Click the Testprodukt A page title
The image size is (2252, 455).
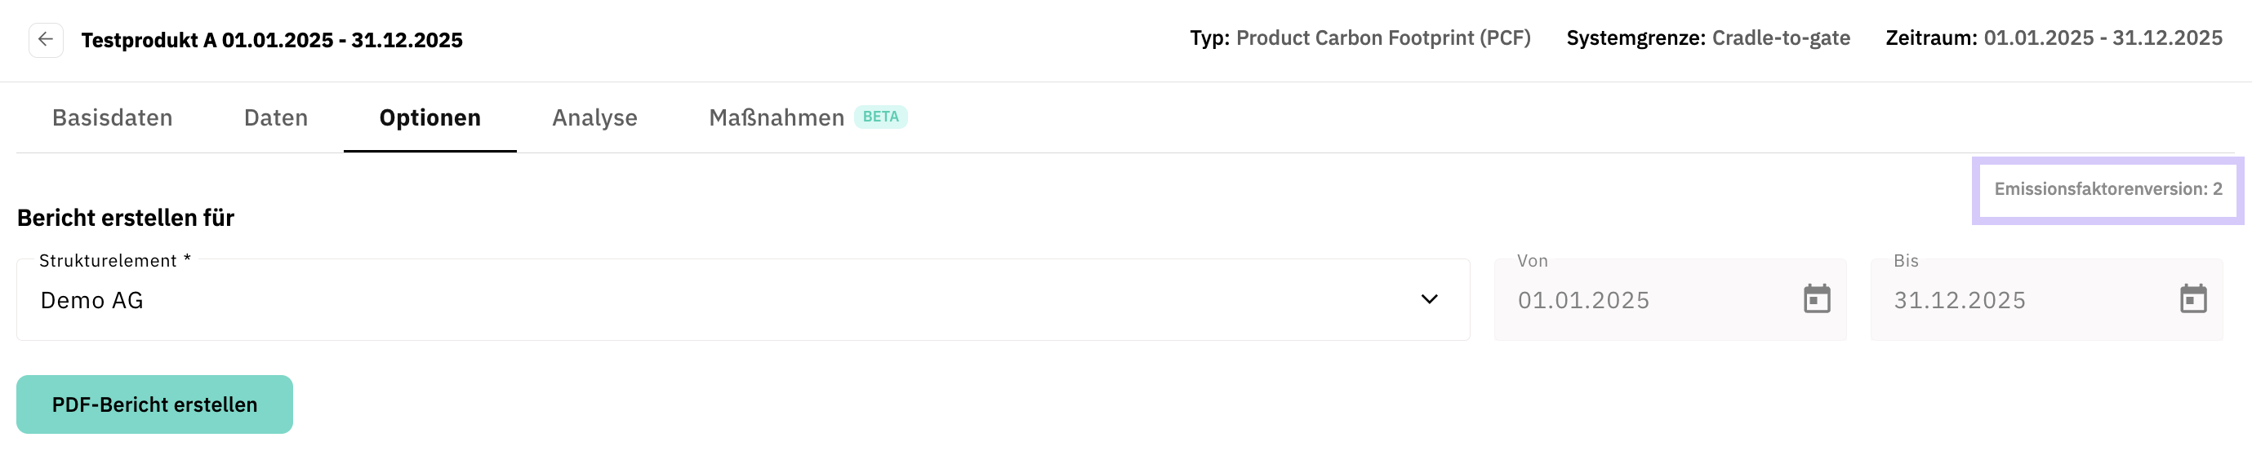click(x=272, y=40)
